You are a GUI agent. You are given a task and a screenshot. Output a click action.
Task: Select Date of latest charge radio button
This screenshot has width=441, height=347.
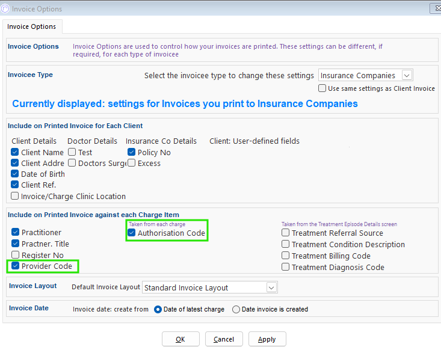(158, 309)
